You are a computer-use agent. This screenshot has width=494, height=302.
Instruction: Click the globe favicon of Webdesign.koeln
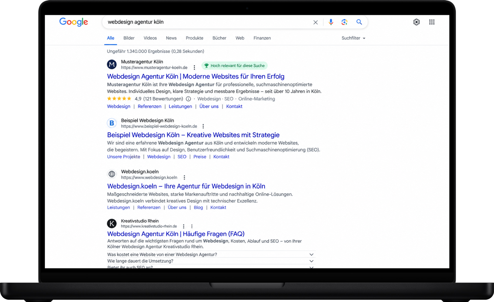112,174
